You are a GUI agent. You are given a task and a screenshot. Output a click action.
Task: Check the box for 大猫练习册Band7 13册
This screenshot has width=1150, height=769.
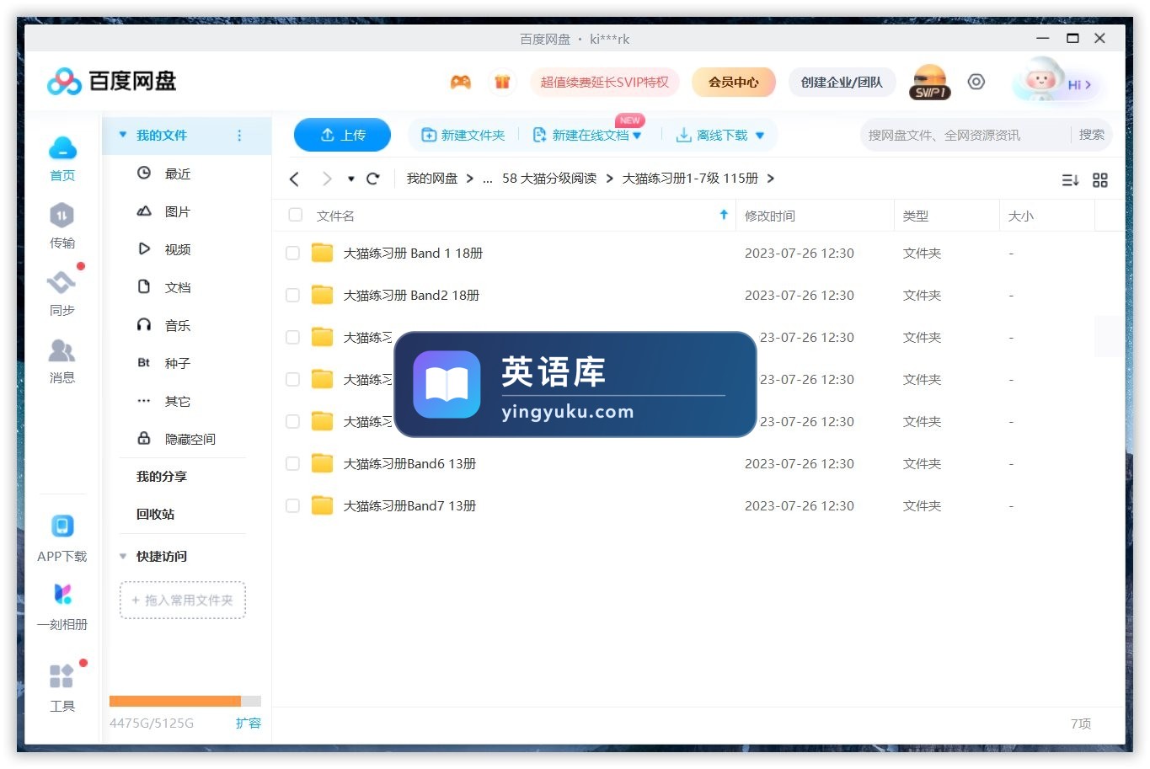tap(292, 505)
